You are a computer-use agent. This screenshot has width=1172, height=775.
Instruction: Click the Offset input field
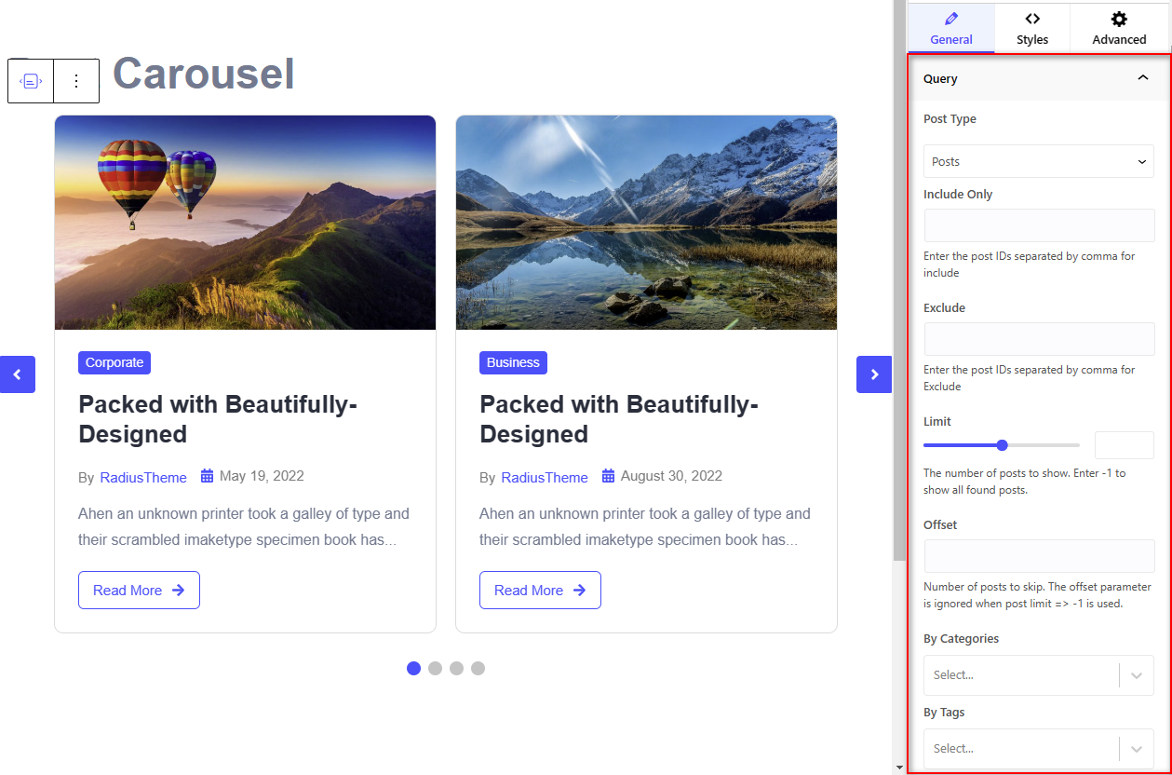tap(1039, 556)
